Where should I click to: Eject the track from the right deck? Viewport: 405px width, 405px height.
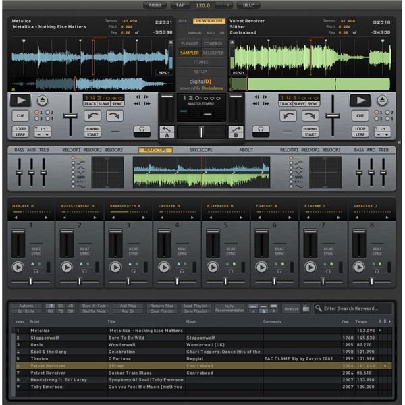(x=382, y=100)
